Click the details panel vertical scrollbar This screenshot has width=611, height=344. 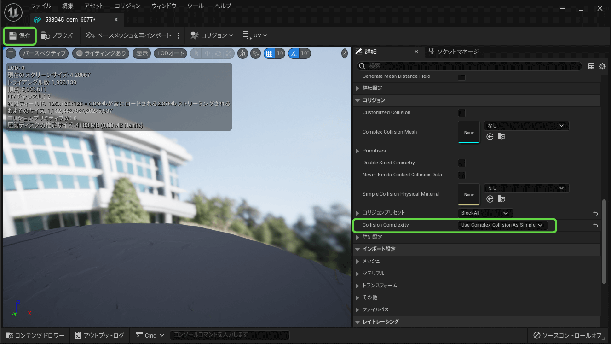(x=604, y=241)
